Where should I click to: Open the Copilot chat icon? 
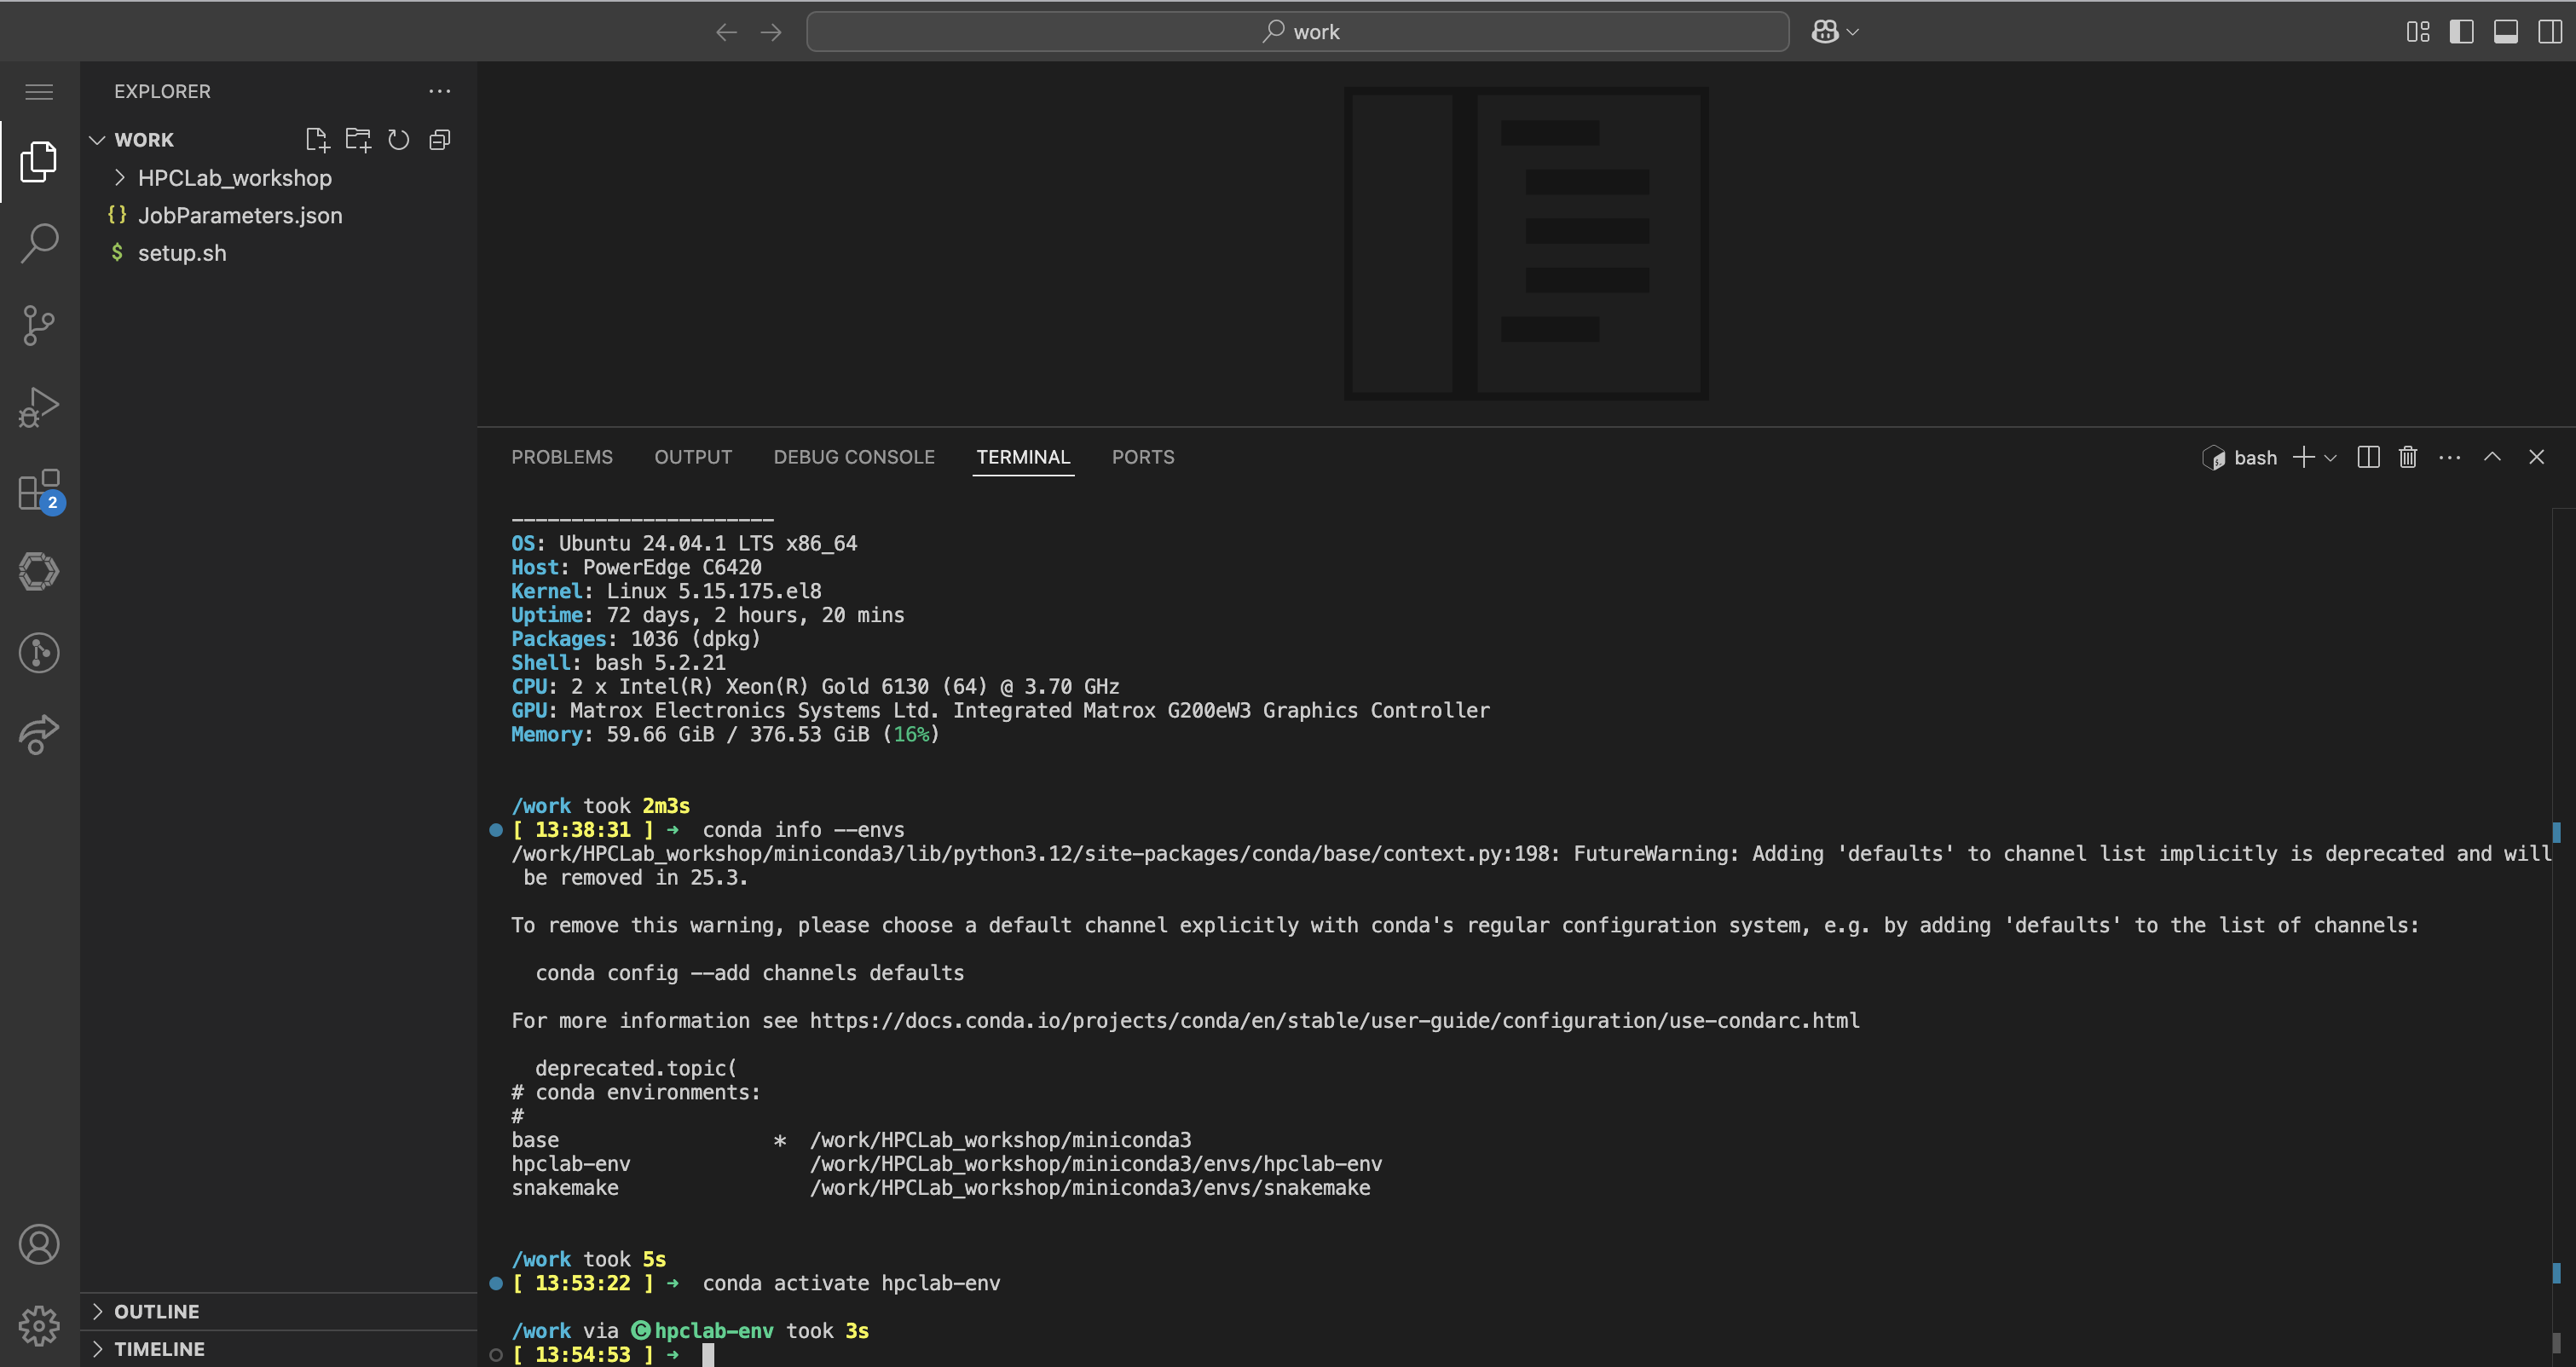pos(1825,32)
